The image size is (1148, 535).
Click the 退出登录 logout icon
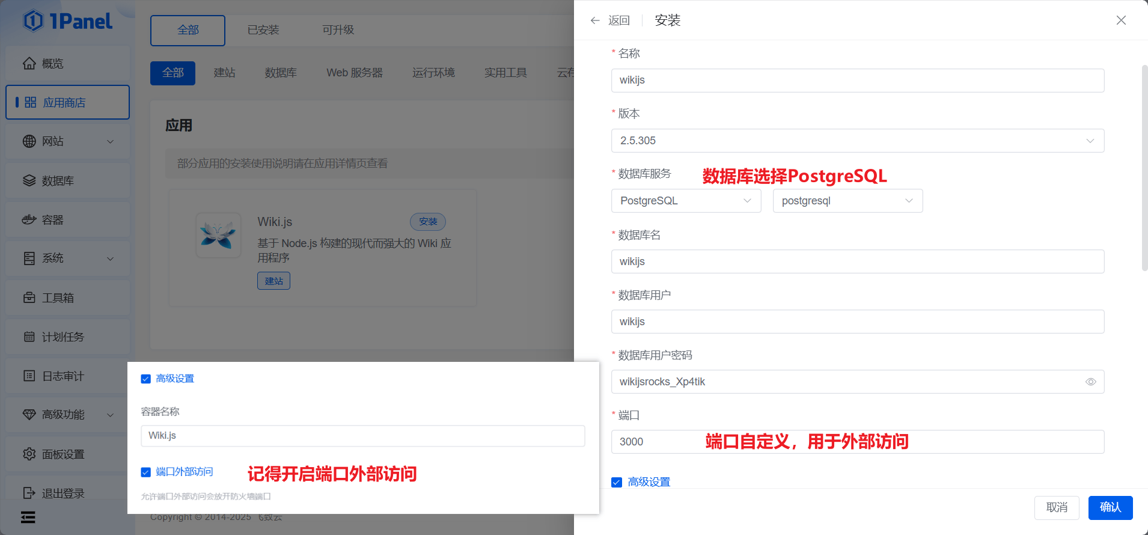[29, 493]
